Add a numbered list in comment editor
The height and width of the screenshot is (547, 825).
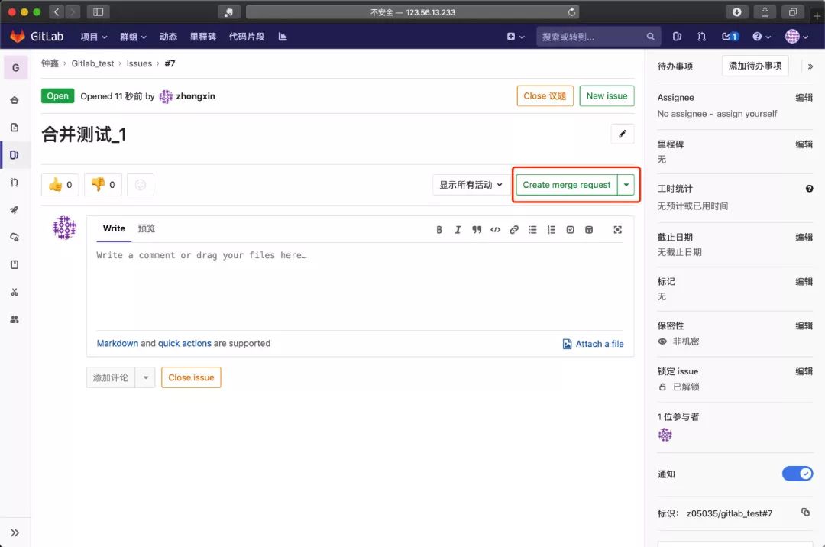[x=552, y=230]
